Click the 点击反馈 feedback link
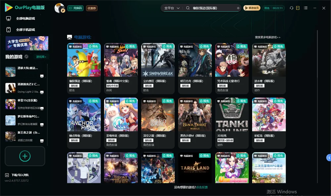Viewport: 331px width, 196px height. pyautogui.click(x=202, y=187)
